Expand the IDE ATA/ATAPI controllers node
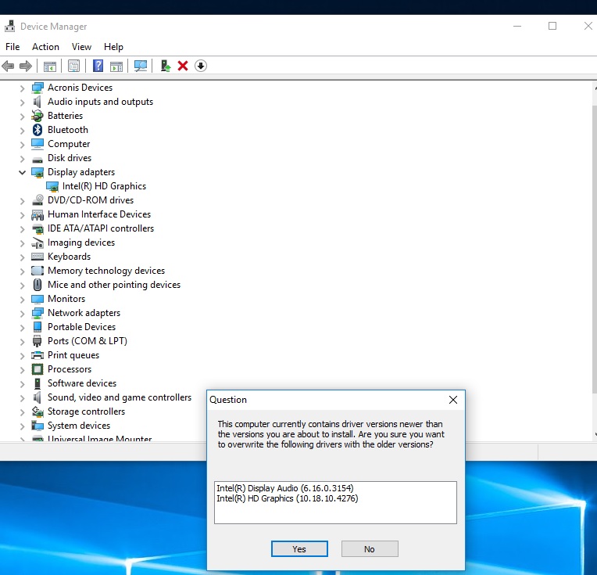Image resolution: width=597 pixels, height=575 pixels. 22,229
